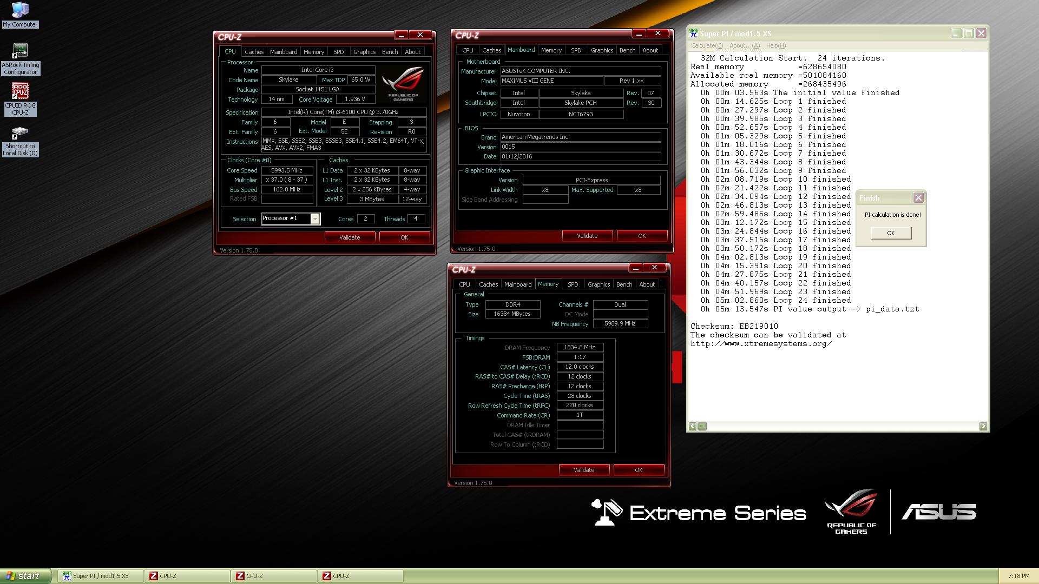Switch to Caches tab in CPU window
Viewport: 1039px width, 584px height.
coord(254,52)
